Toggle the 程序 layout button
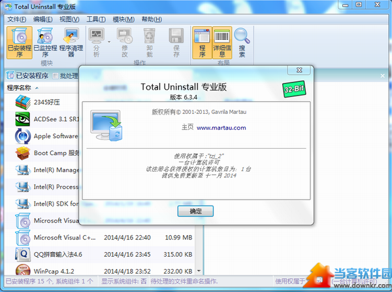 tap(202, 43)
